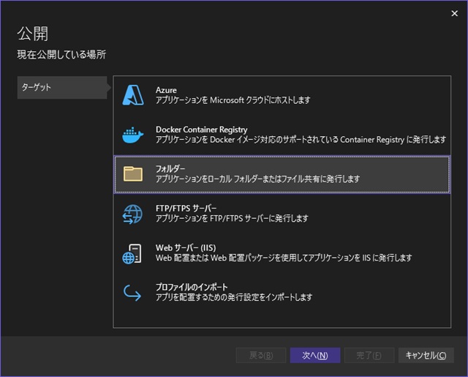
Task: Select プロファイルのインポート title
Action: 192,287
